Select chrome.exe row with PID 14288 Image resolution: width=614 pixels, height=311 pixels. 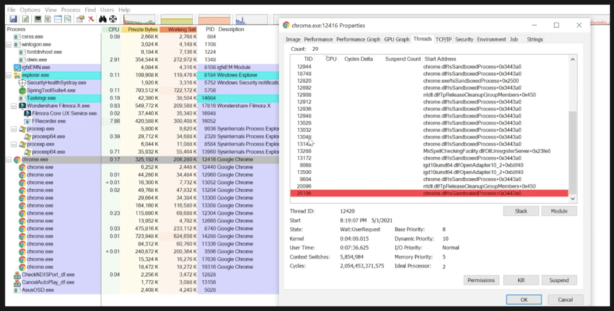(142, 236)
